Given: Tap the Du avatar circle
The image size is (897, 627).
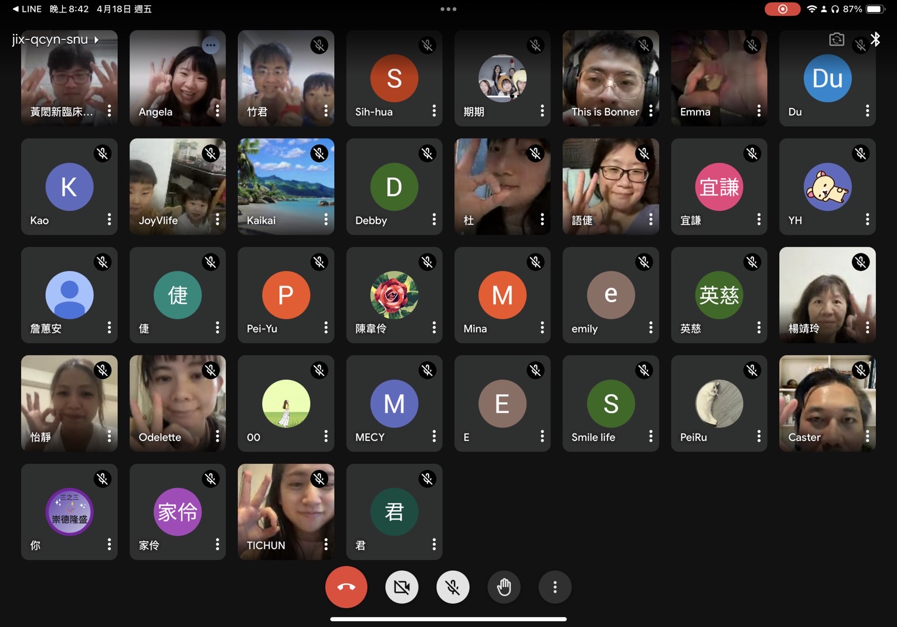Looking at the screenshot, I should coord(827,78).
